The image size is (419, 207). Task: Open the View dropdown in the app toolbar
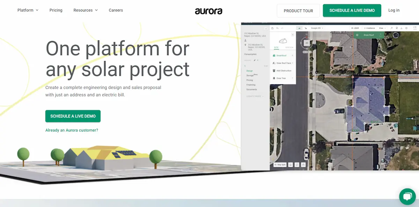382,28
